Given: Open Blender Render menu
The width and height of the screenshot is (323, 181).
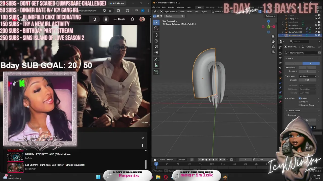Looking at the screenshot, I should point(171,7).
